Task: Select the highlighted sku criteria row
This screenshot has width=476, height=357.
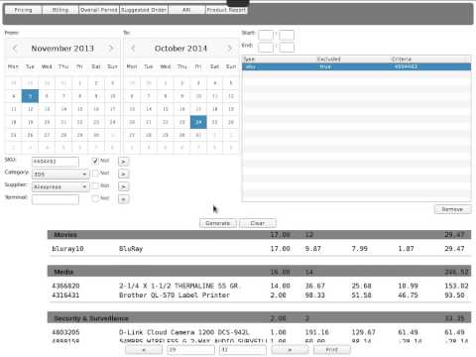Action: coord(357,66)
